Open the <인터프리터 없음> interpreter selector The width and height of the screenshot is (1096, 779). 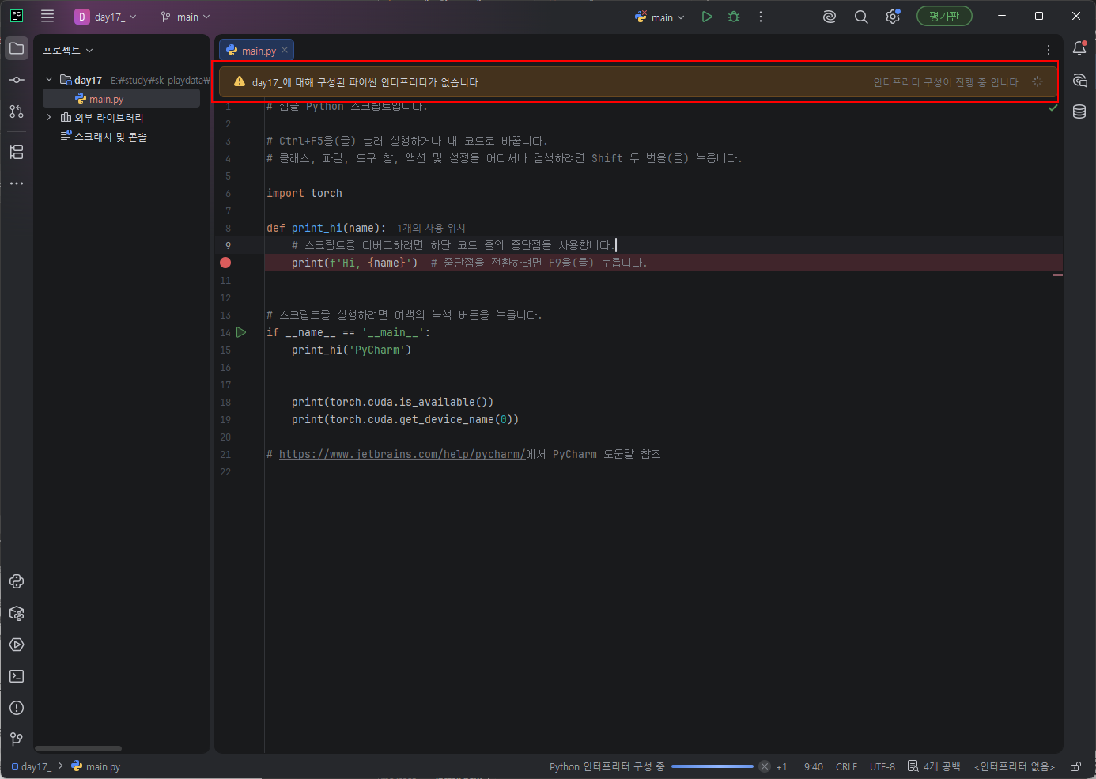click(1015, 766)
